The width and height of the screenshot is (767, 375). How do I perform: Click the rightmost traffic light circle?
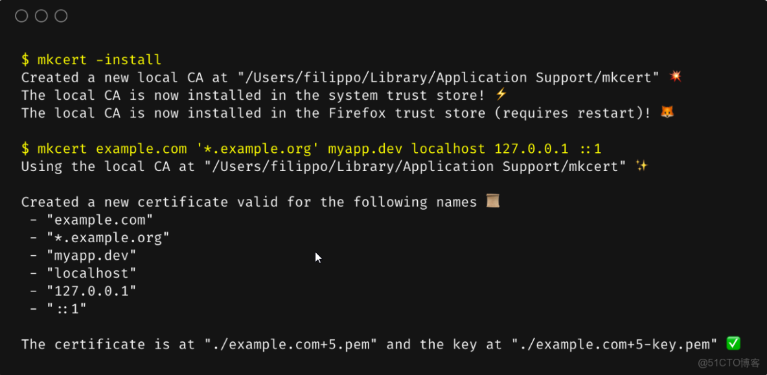click(x=60, y=16)
